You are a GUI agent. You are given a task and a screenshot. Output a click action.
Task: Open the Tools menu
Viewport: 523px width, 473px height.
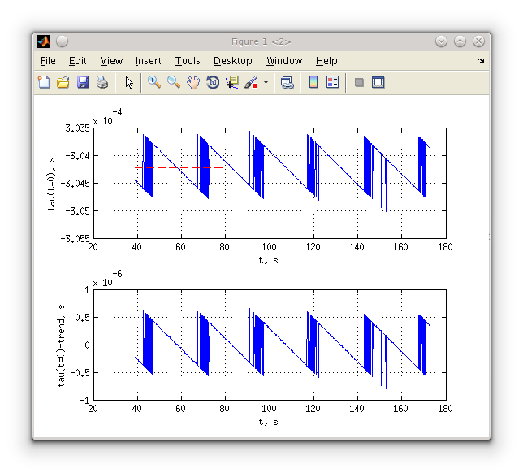click(188, 61)
